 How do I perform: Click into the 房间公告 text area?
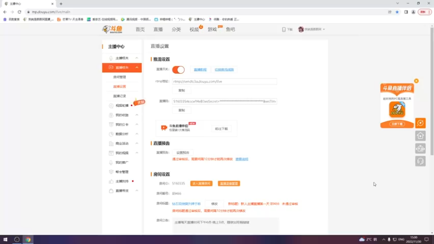pos(226,226)
